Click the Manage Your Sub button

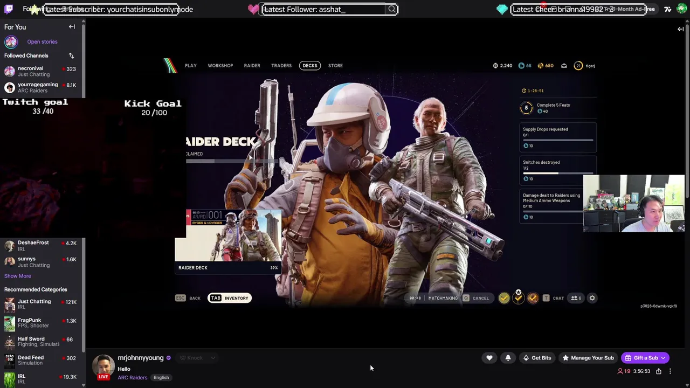tap(588, 358)
